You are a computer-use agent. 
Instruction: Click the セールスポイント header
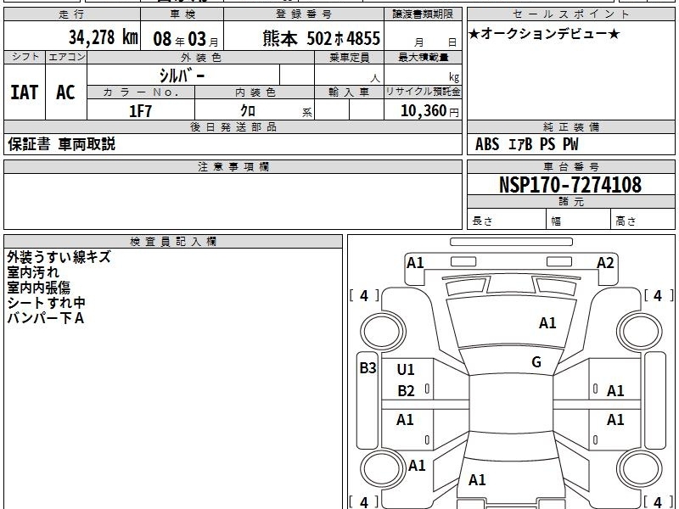[570, 14]
